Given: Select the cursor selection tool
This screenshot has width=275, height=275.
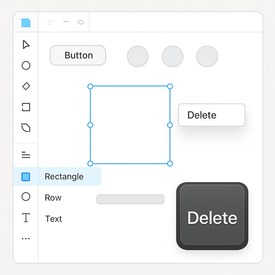Looking at the screenshot, I should (x=26, y=45).
